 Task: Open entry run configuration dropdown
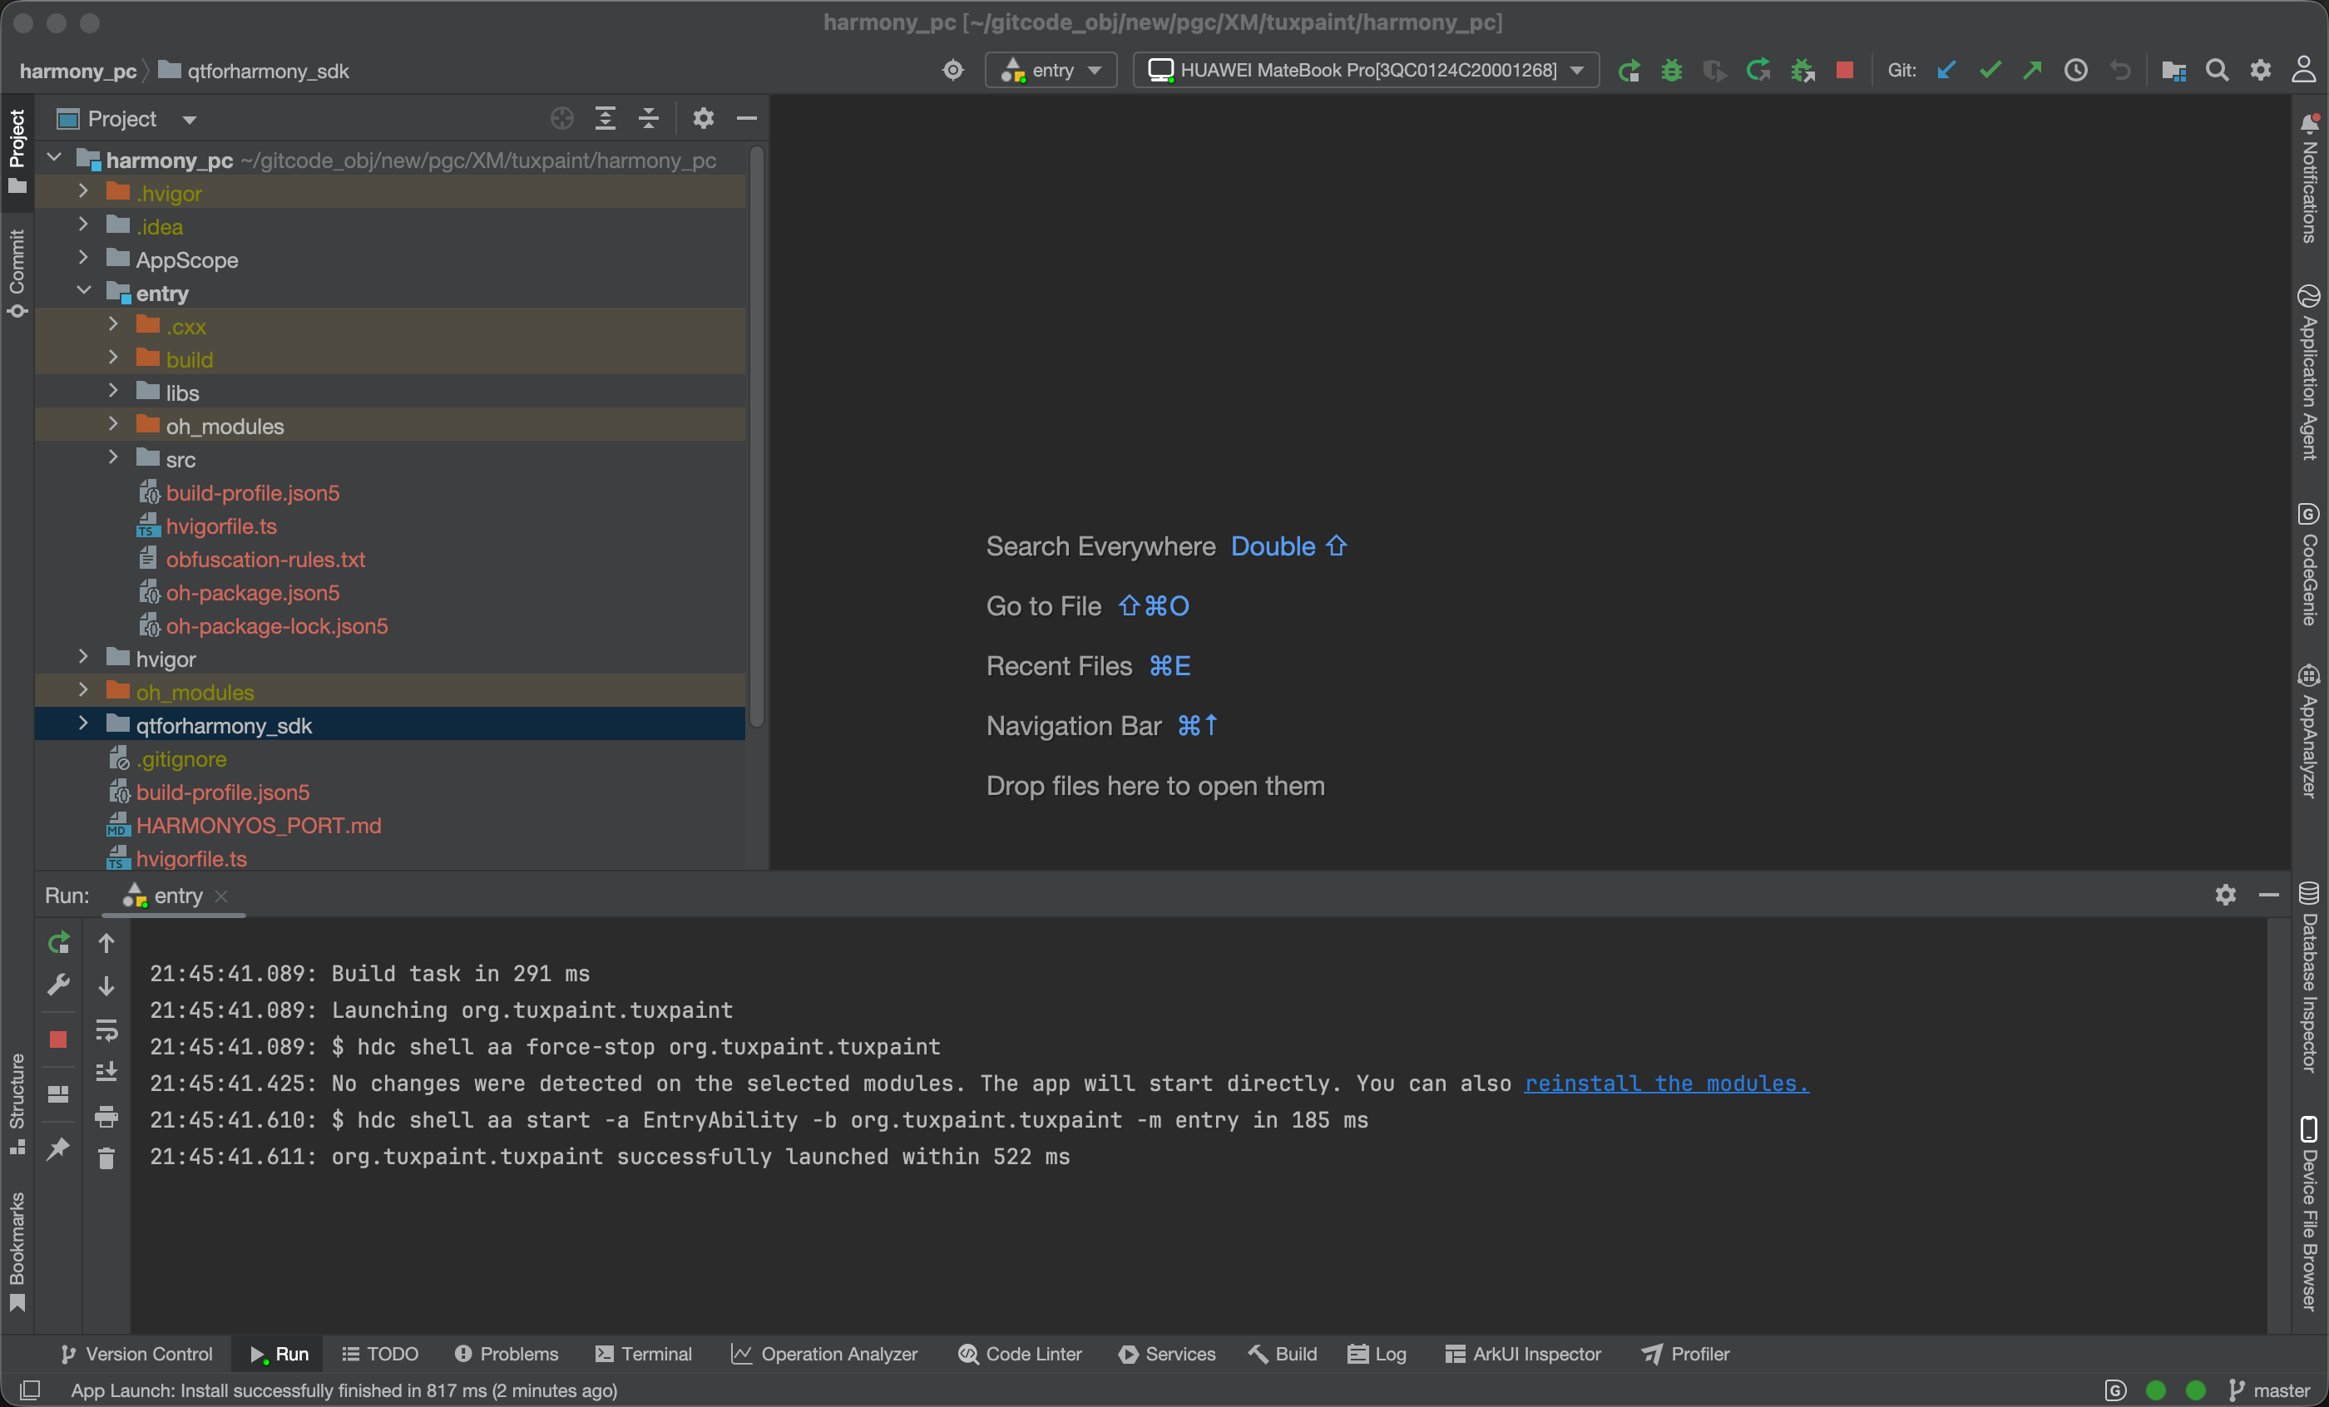pyautogui.click(x=1051, y=70)
